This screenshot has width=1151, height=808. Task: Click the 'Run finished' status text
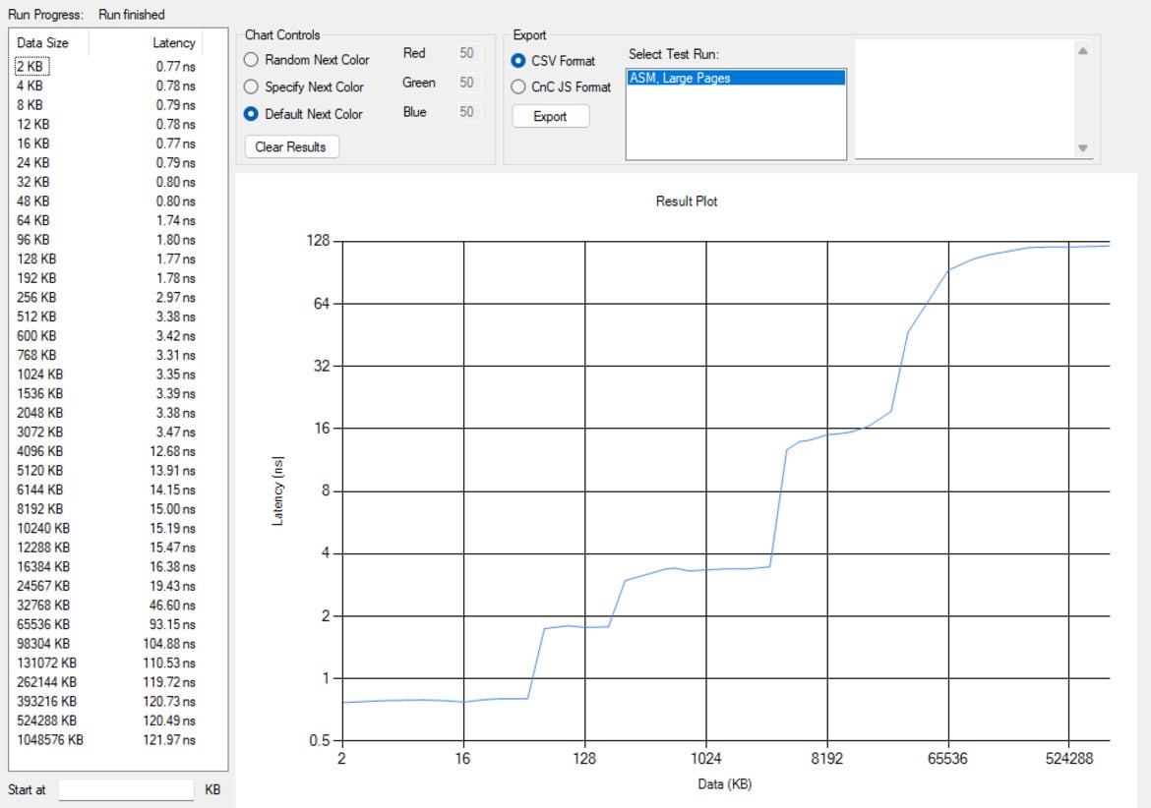132,15
